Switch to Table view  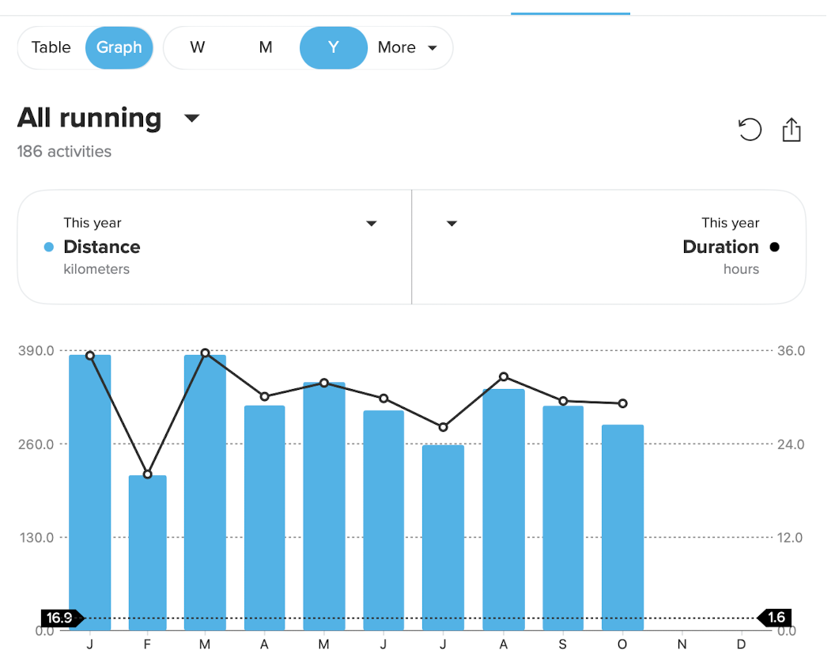tap(51, 47)
